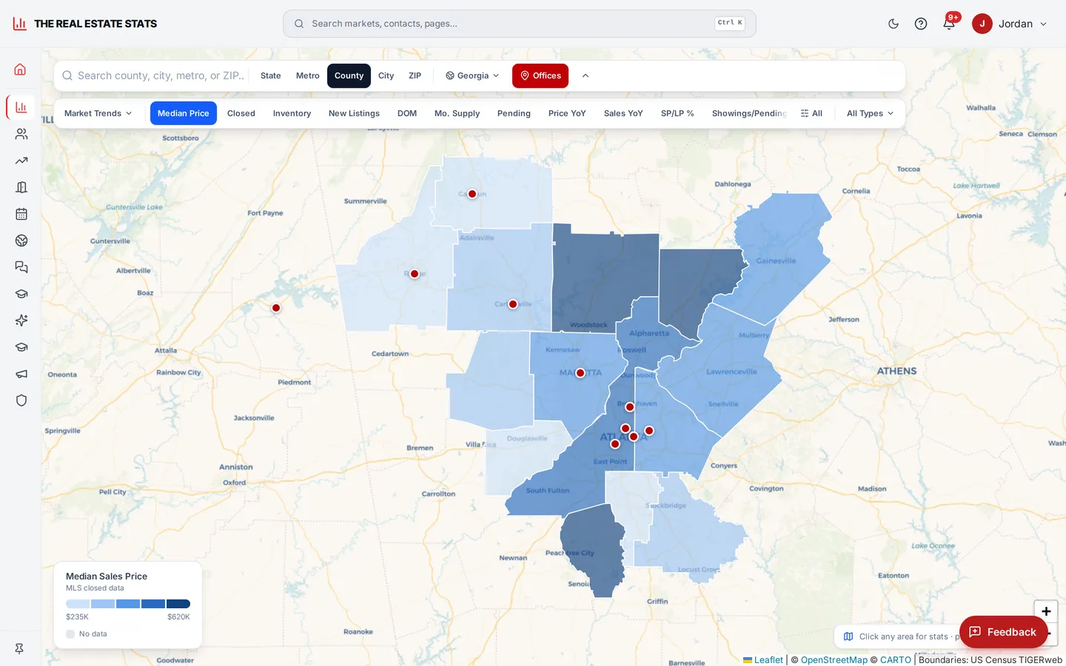1066x666 pixels.
Task: Open the All Types dropdown
Action: tap(870, 113)
